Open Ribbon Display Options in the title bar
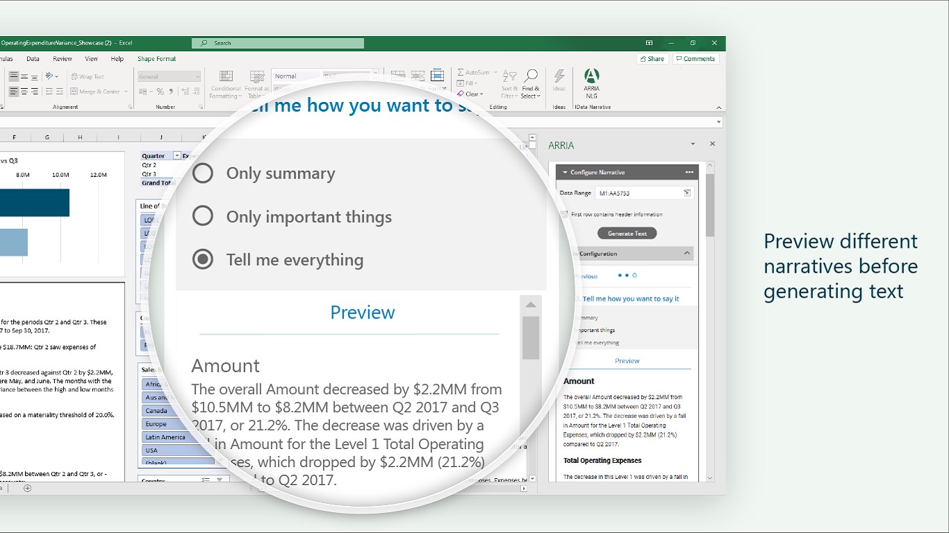949x533 pixels. [x=649, y=43]
